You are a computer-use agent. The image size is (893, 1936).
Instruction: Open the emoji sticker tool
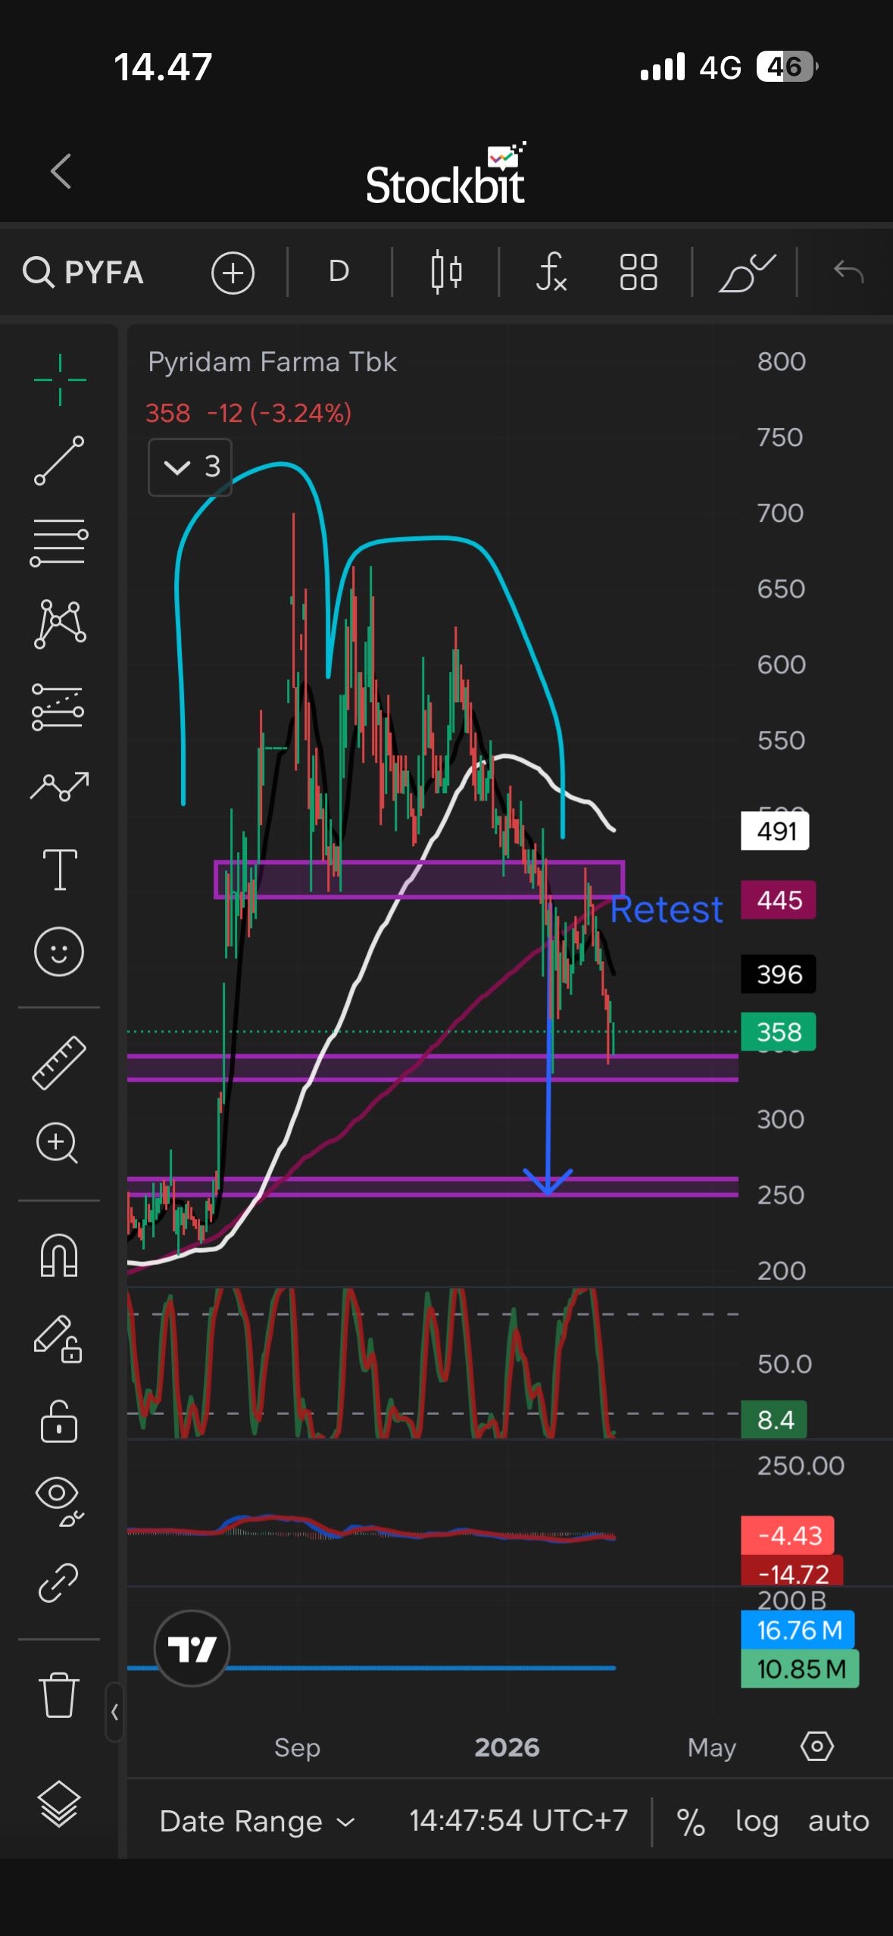tap(59, 951)
